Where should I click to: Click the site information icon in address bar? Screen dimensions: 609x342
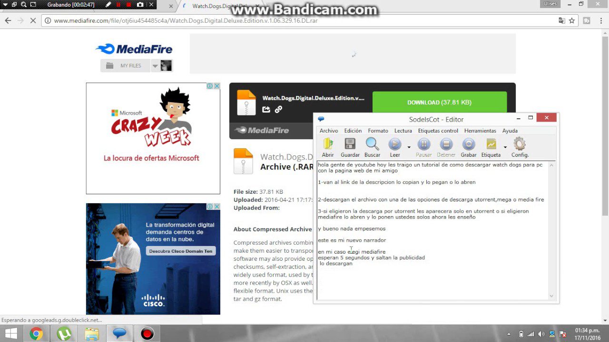point(48,20)
